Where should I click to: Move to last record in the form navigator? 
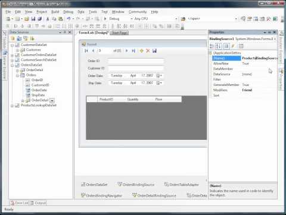[x=133, y=51]
